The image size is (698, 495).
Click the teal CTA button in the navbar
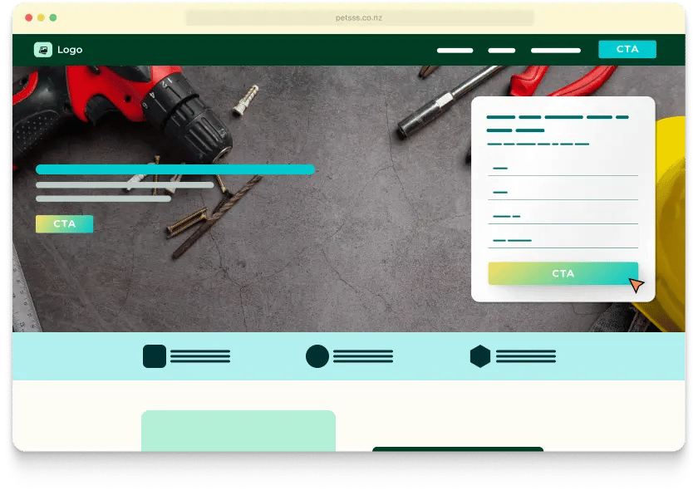pos(627,49)
